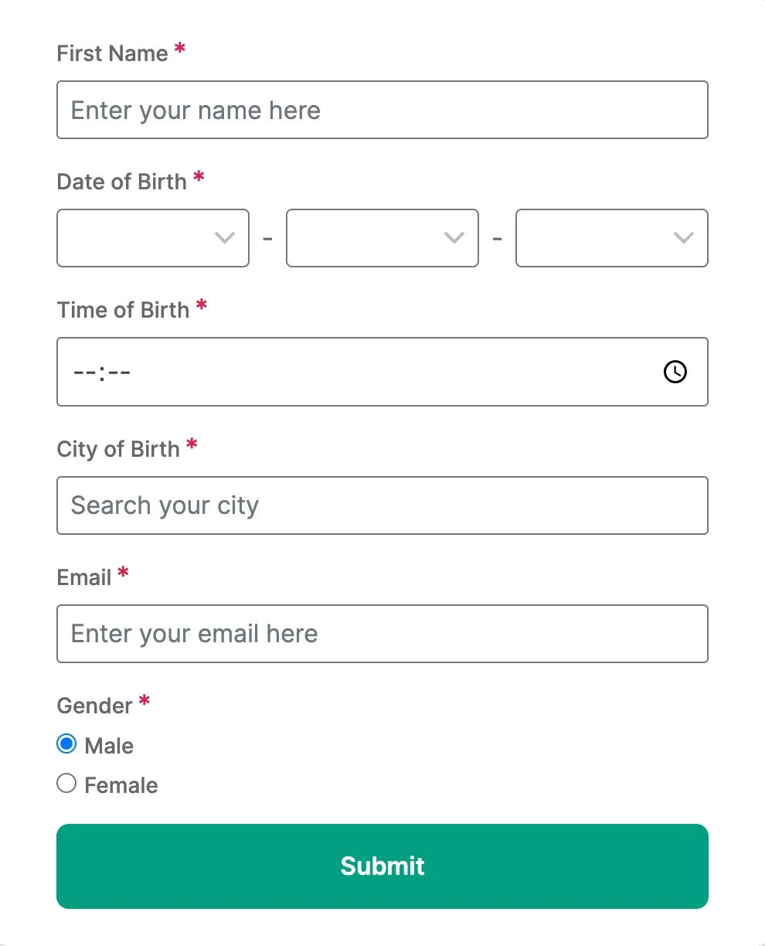Select the Male radio button

67,744
